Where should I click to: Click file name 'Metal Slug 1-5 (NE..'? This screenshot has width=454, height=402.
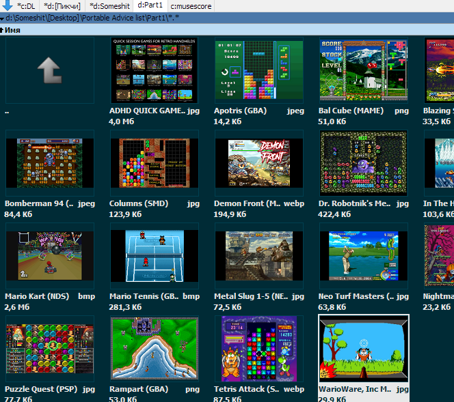click(x=251, y=296)
